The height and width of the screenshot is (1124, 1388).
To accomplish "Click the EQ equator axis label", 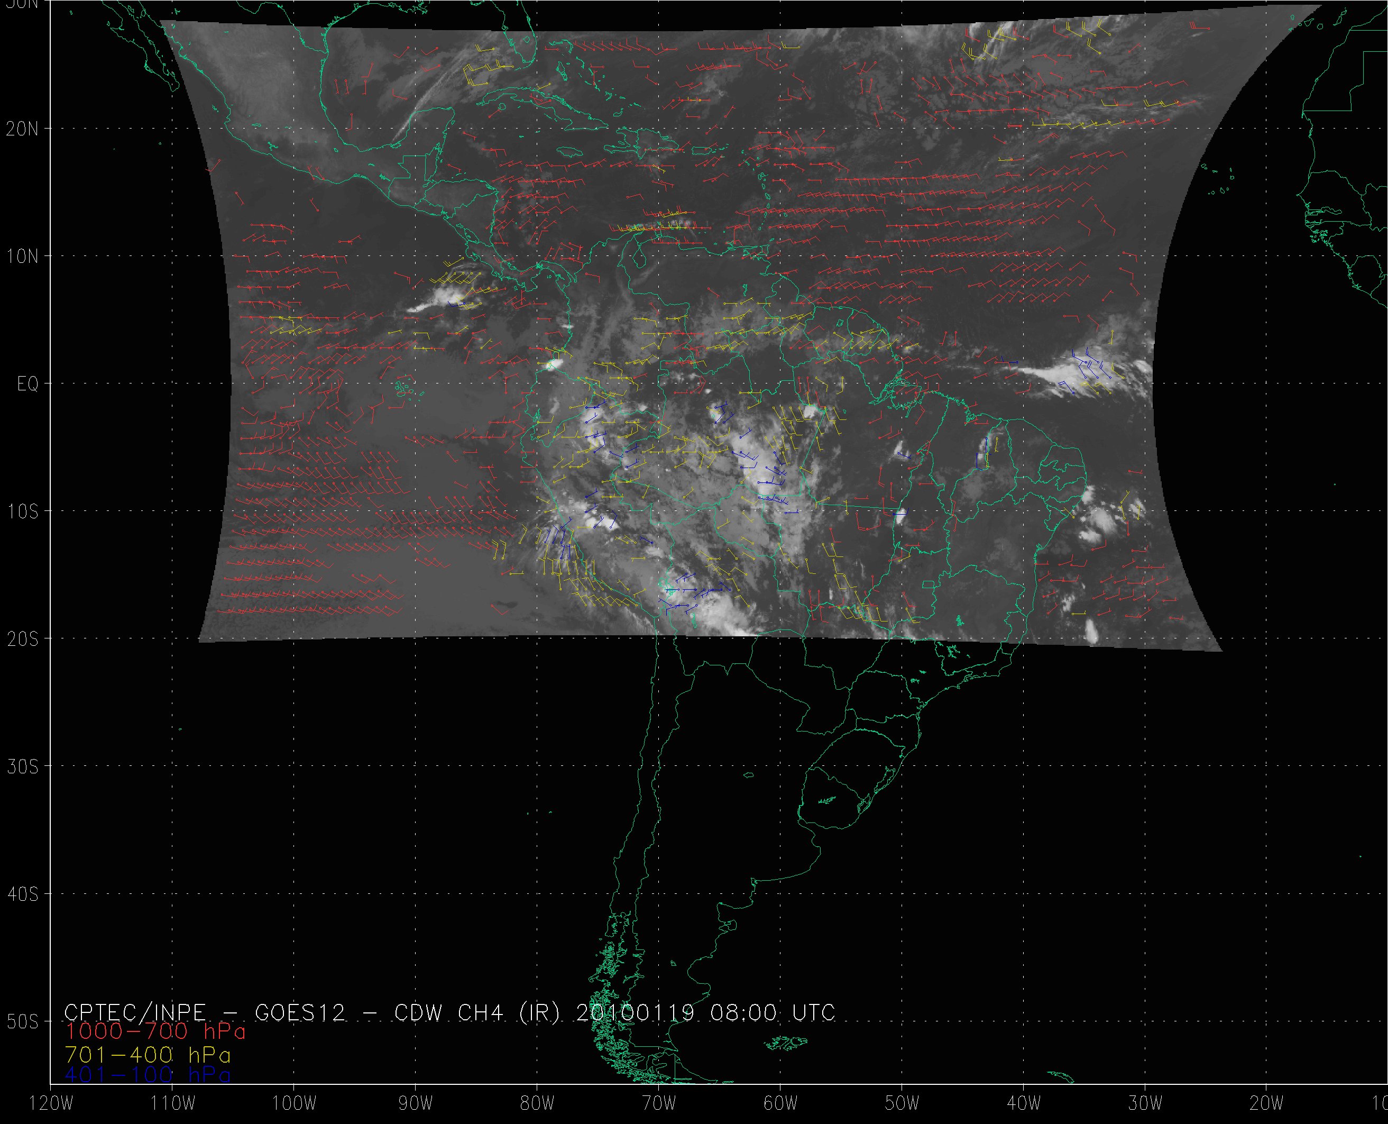I will (x=27, y=384).
